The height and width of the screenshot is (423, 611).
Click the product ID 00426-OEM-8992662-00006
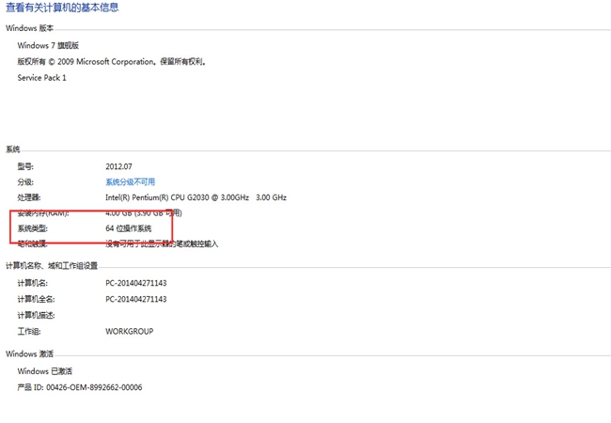(94, 387)
